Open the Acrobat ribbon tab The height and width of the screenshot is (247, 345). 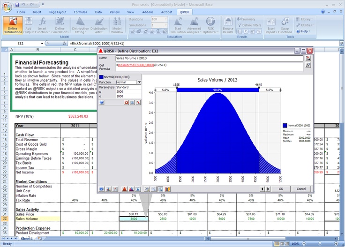pyautogui.click(x=166, y=12)
